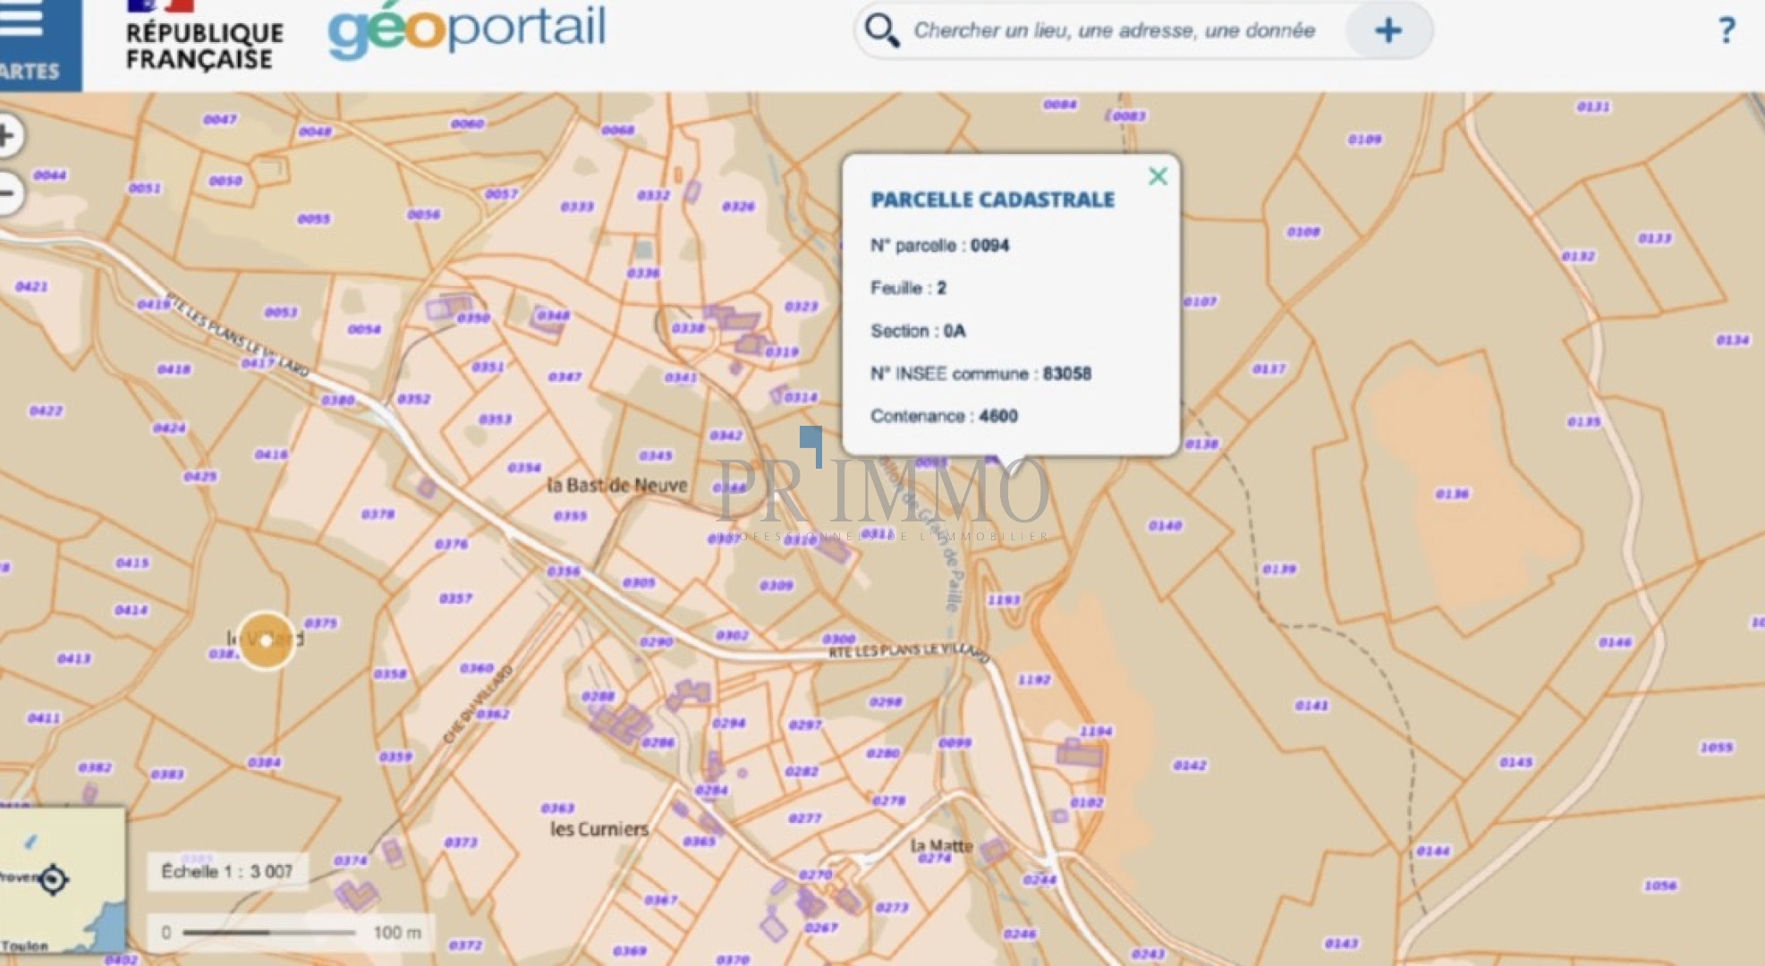Click parcel 0363 near les Curniers
Image resolution: width=1765 pixels, height=966 pixels.
coord(557,808)
